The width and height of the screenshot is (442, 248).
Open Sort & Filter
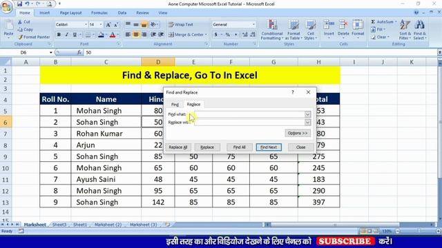tap(405, 30)
